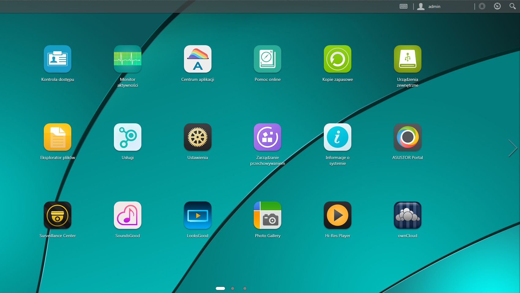The height and width of the screenshot is (293, 520).
Task: Open Pomoc online help app
Action: (267, 59)
